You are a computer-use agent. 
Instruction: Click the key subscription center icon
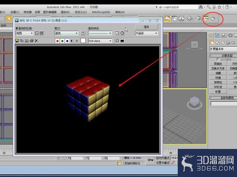(209, 7)
